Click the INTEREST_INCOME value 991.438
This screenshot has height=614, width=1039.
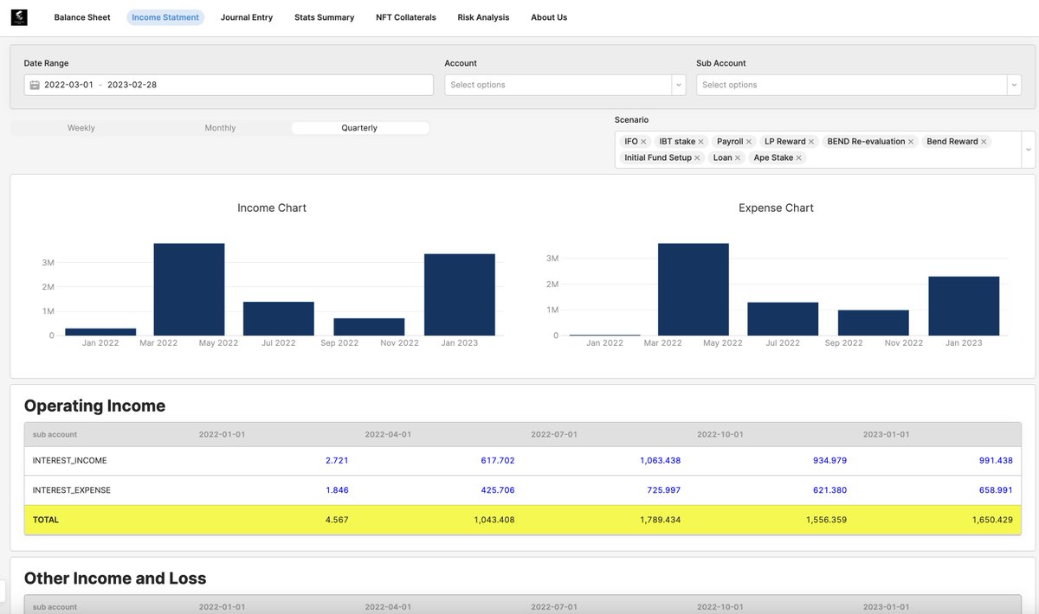coord(996,461)
